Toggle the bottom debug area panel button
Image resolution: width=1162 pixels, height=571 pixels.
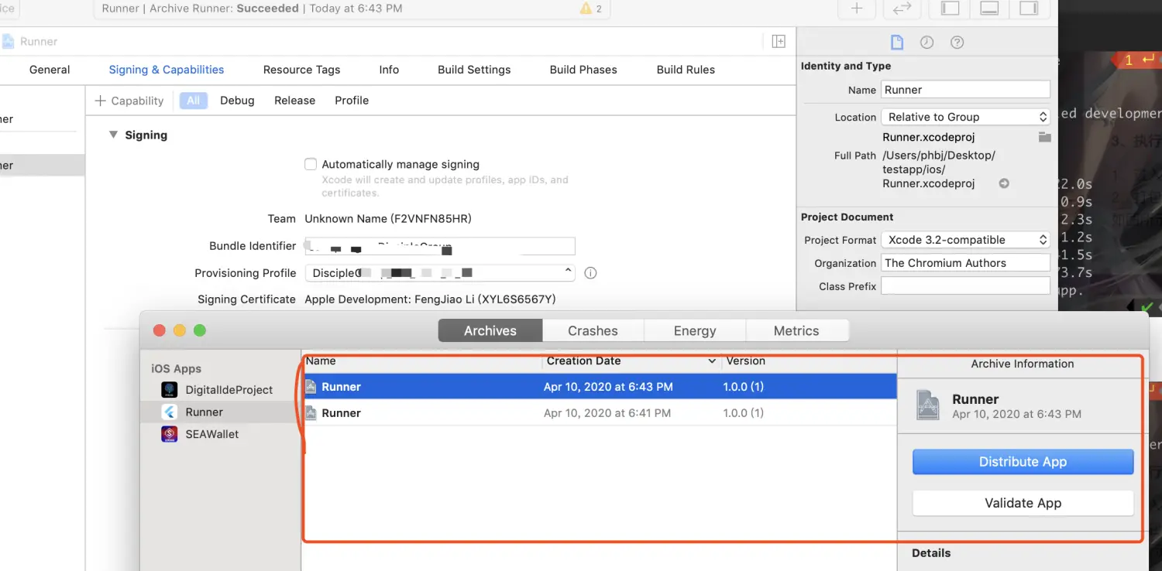pos(989,9)
